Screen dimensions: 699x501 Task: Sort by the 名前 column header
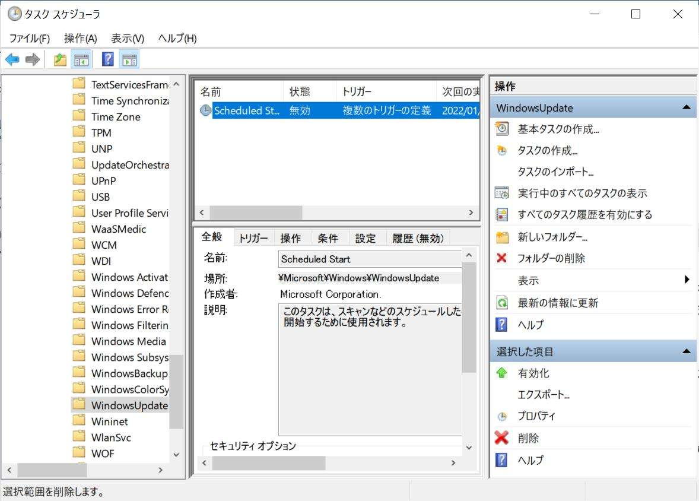point(239,91)
